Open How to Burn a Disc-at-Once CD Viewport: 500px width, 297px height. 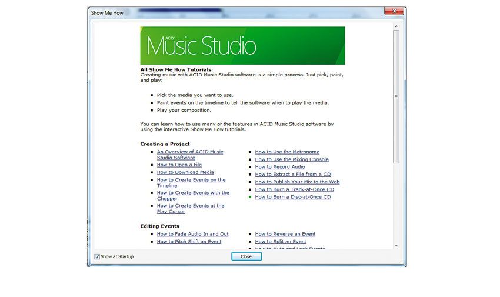293,197
